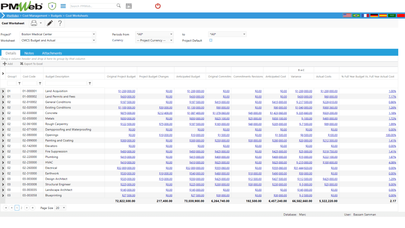Open the help question mark icon
The image size is (405, 228).
click(x=60, y=23)
